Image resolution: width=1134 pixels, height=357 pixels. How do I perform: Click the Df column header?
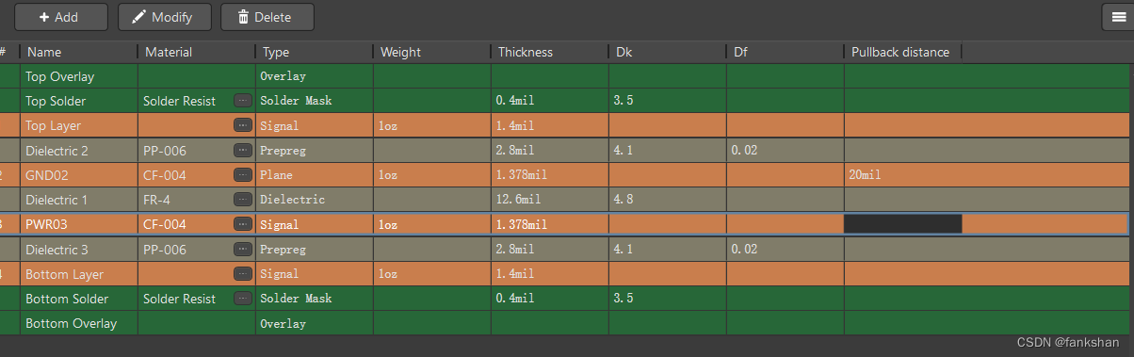[x=786, y=52]
